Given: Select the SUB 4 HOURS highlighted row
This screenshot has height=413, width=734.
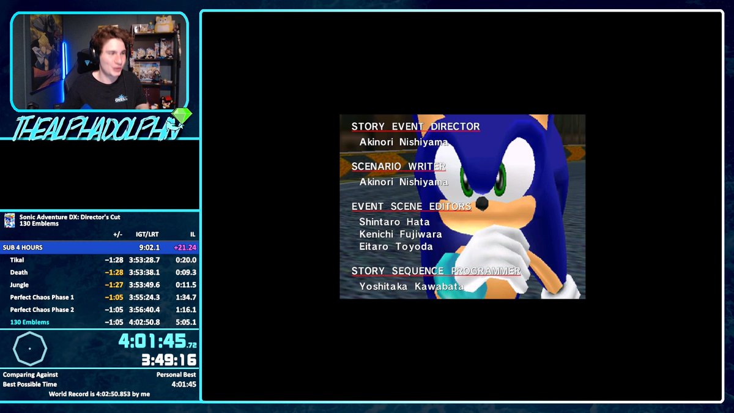Looking at the screenshot, I should [100, 247].
